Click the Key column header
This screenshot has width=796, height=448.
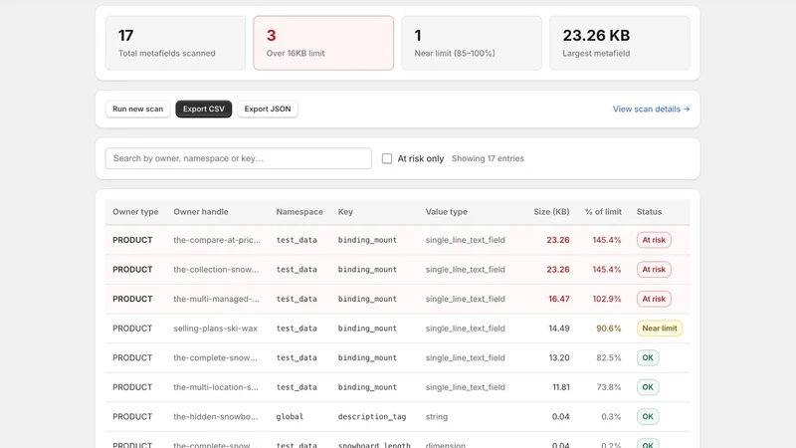345,212
